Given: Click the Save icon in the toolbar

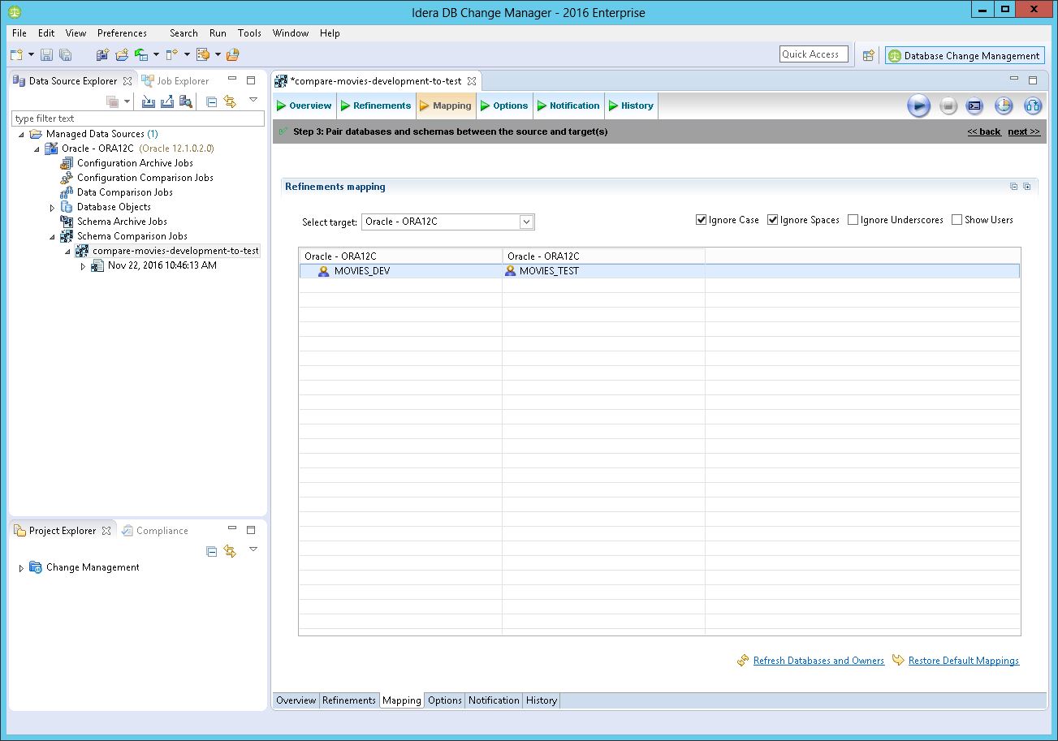Looking at the screenshot, I should (x=46, y=54).
